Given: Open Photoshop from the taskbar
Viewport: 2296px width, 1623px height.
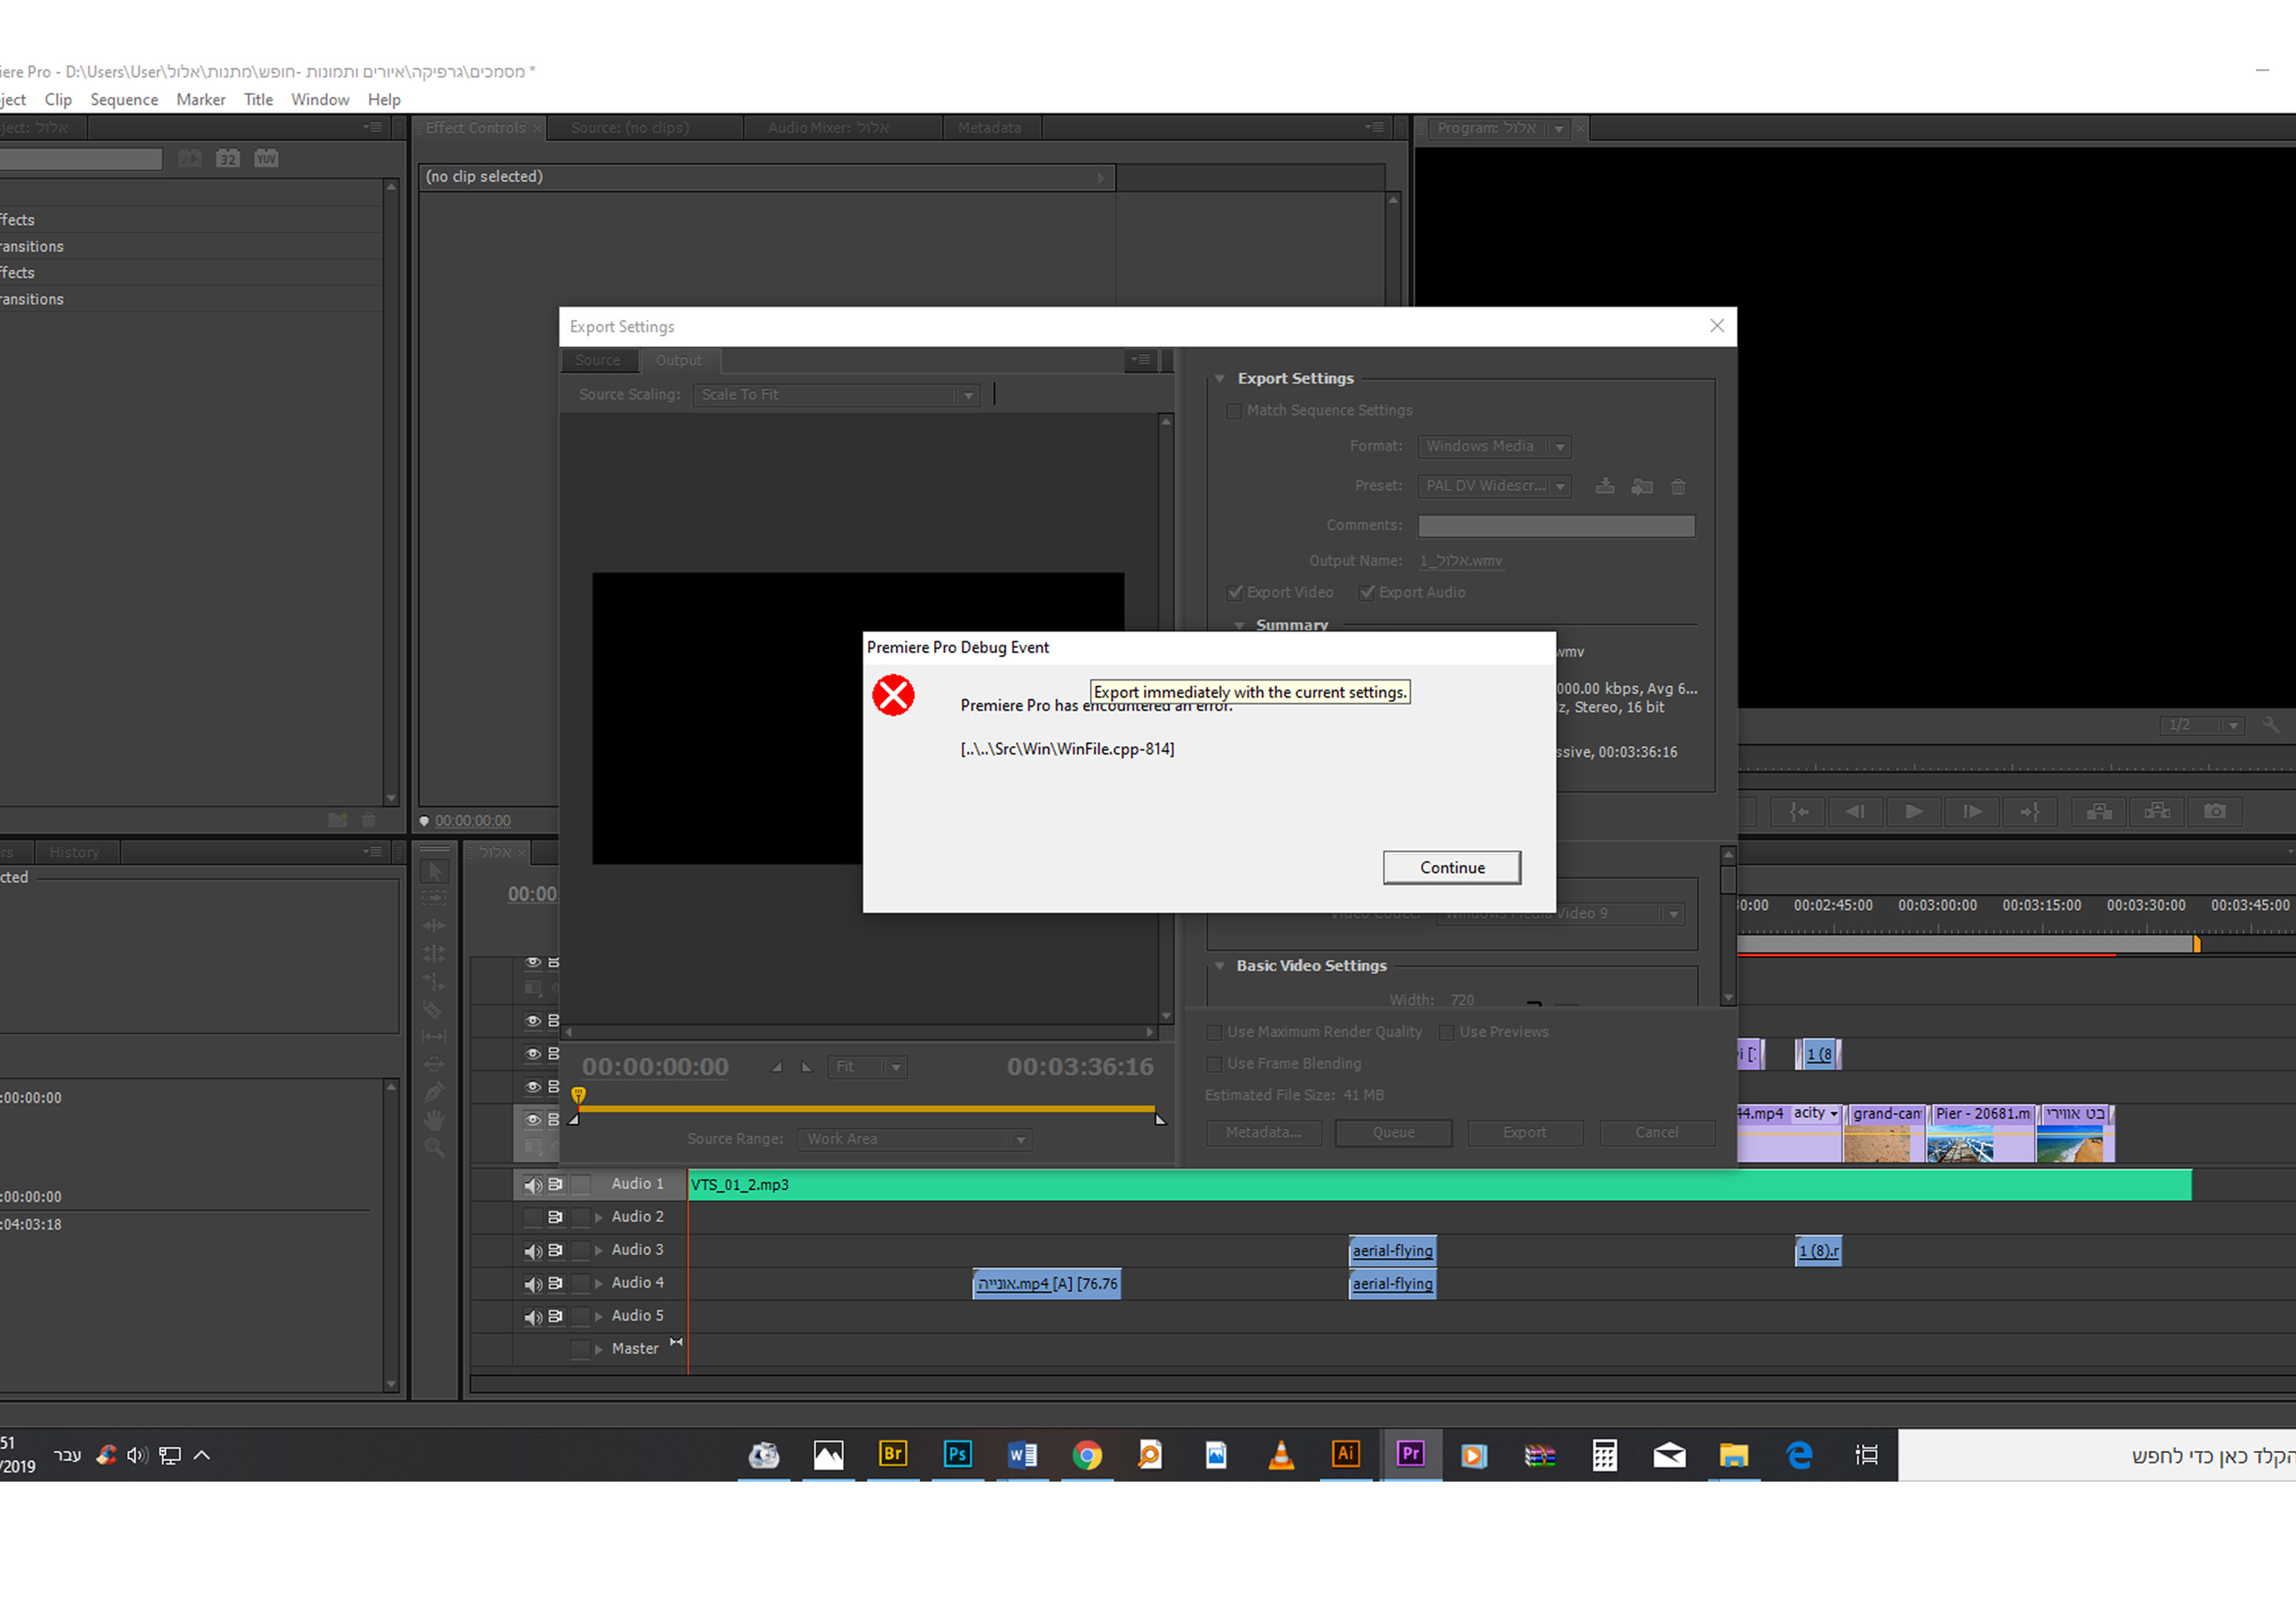Looking at the screenshot, I should click(x=957, y=1454).
